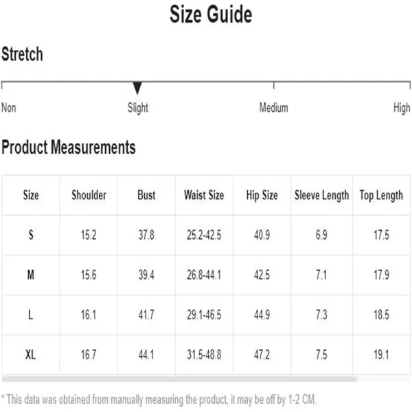Select the Slight stretch label
Screen dimensions: 412x412
point(138,108)
